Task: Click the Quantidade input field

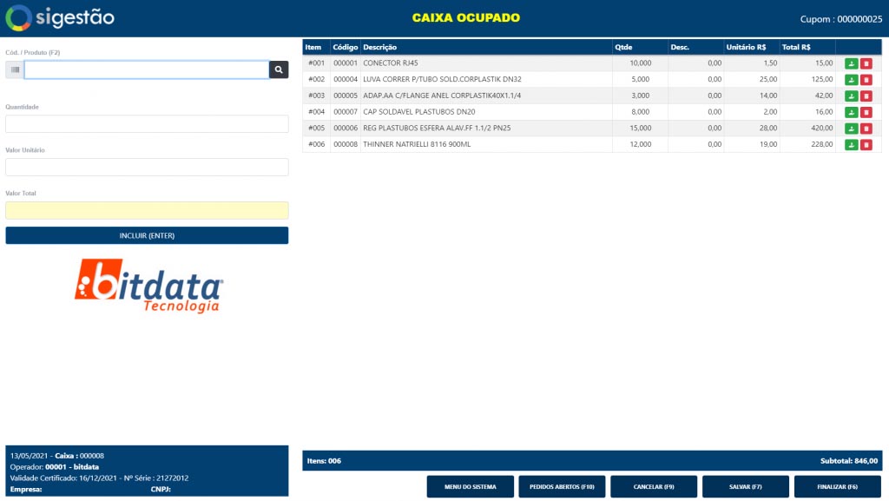Action: 147,124
